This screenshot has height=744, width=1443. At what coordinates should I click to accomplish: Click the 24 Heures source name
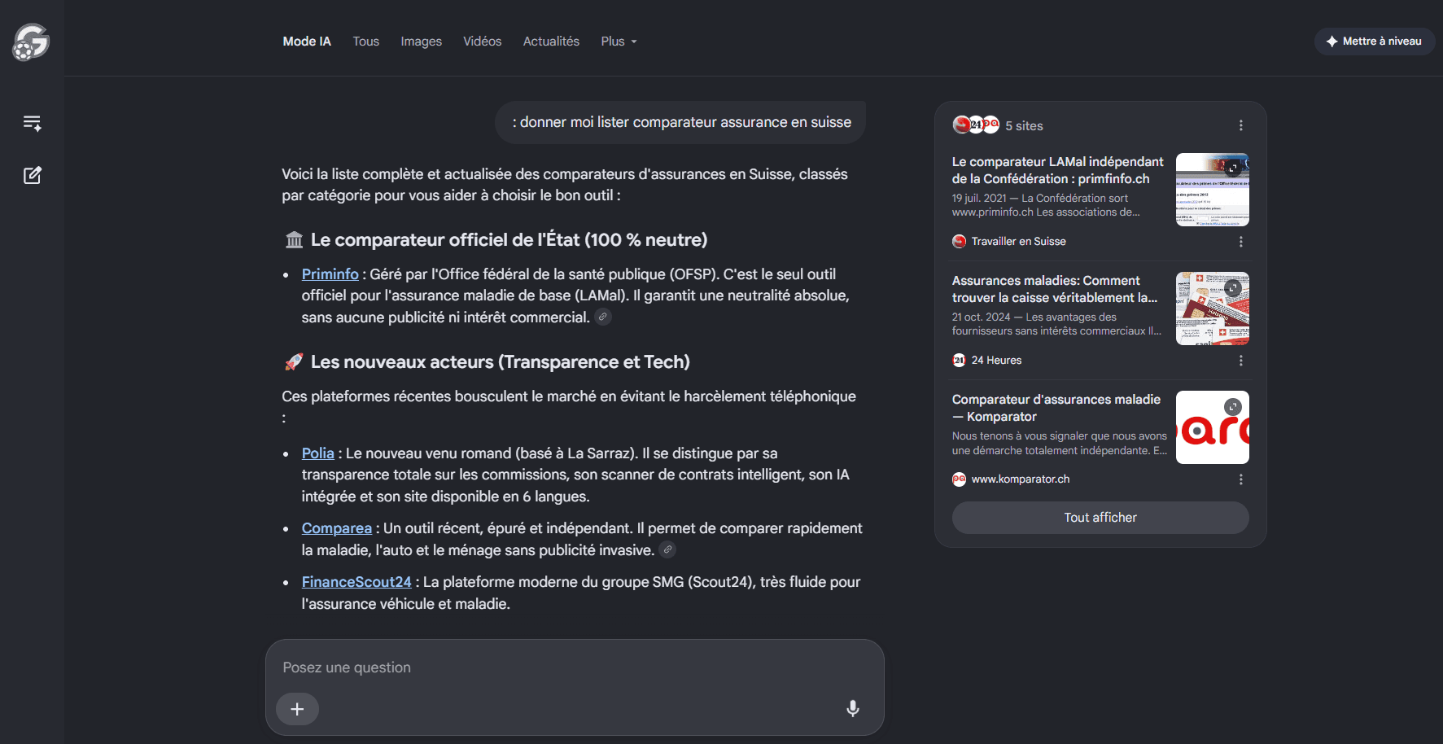(996, 361)
